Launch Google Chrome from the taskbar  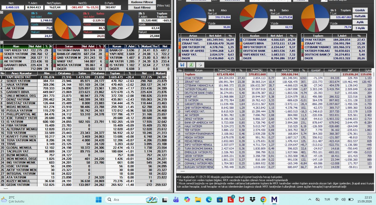tap(263, 199)
